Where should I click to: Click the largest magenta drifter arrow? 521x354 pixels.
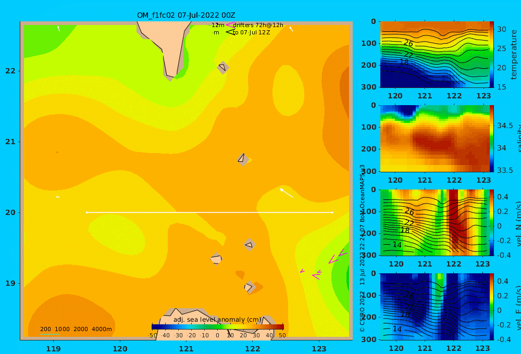(x=333, y=259)
